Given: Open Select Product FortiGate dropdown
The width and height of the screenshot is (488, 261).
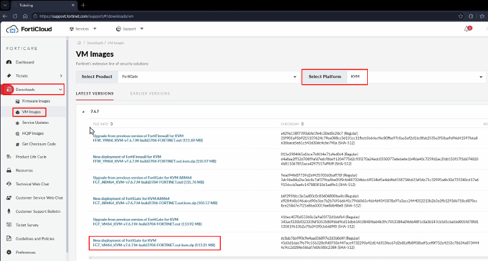Looking at the screenshot, I should tap(209, 77).
